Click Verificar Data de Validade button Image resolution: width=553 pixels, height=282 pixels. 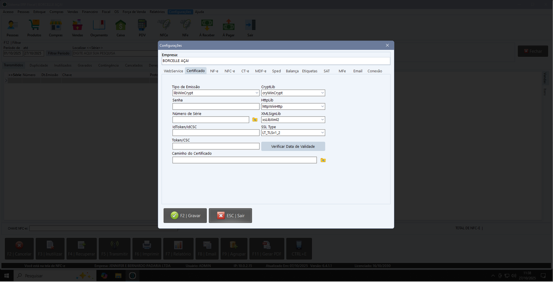coord(293,147)
